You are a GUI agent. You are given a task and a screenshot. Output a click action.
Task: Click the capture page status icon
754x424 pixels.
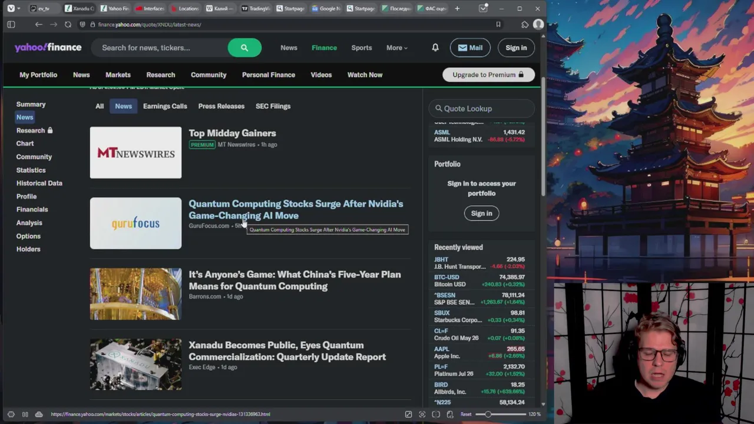tap(408, 414)
